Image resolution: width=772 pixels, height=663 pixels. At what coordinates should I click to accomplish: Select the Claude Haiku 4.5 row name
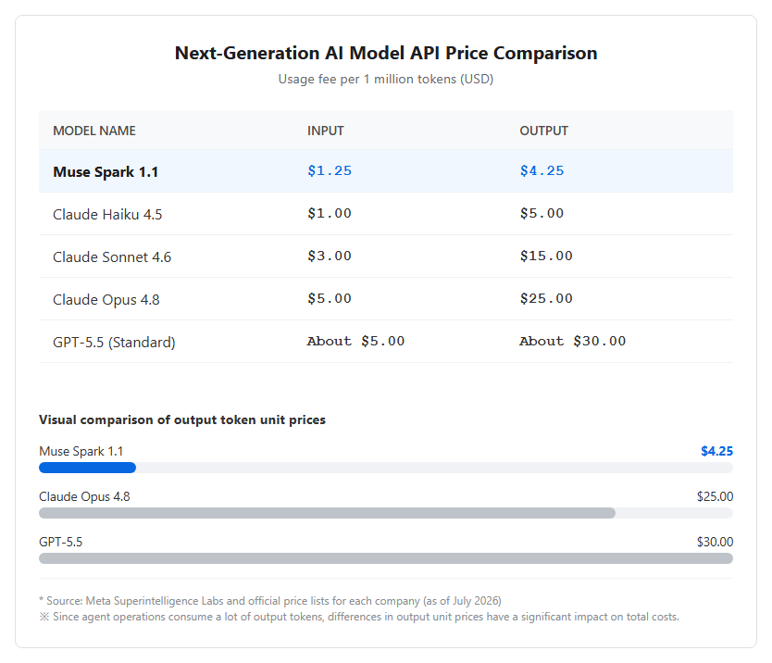tap(107, 214)
